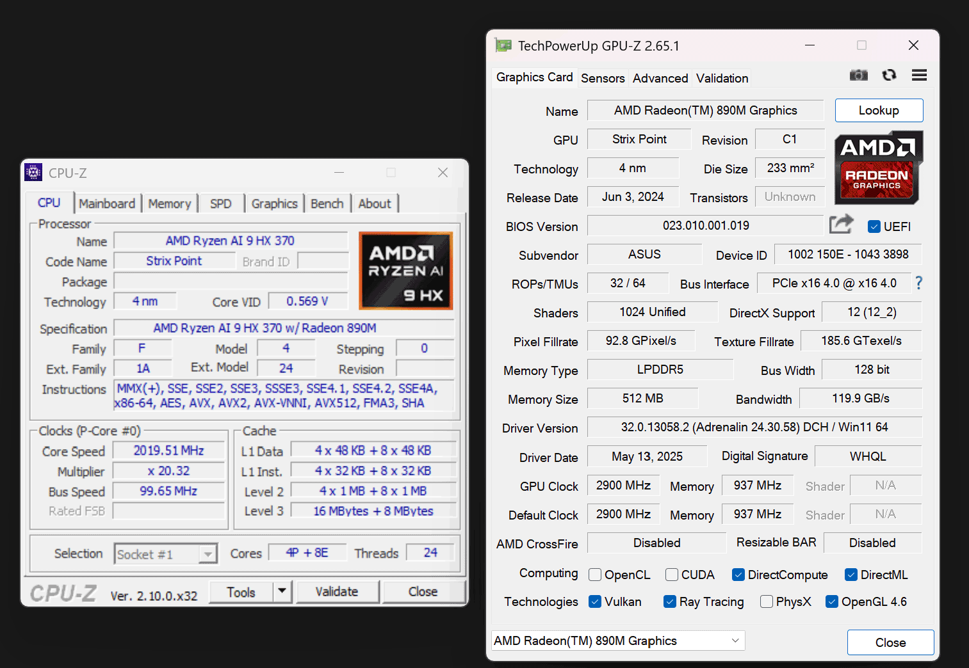969x668 pixels.
Task: Click the Validate button in CPU-Z
Action: click(x=337, y=592)
